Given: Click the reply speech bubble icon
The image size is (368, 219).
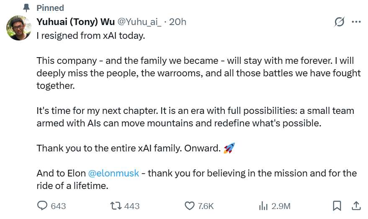Looking at the screenshot, I should pos(43,206).
